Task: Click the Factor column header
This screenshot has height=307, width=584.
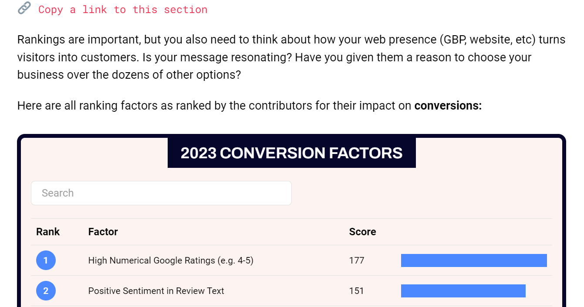Action: coord(103,232)
